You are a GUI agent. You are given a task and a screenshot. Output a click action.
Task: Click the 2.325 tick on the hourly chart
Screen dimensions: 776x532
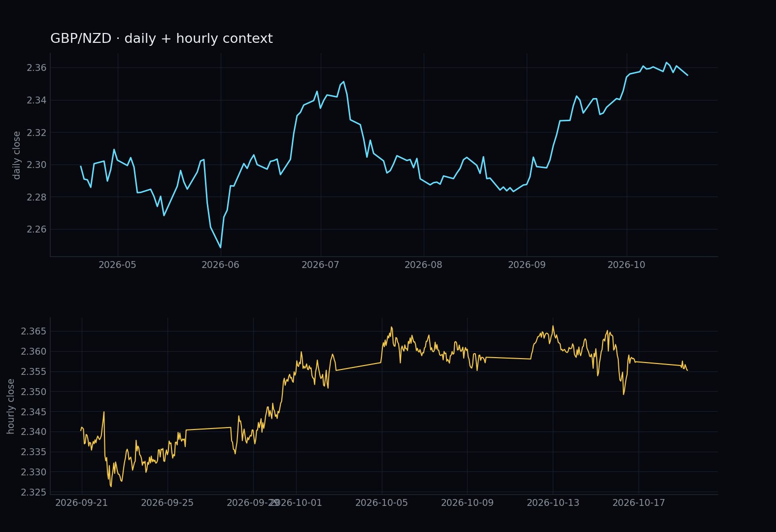[34, 493]
